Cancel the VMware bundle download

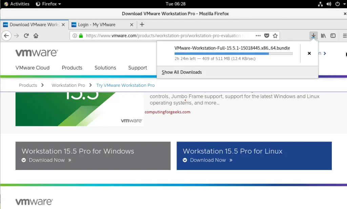[309, 53]
